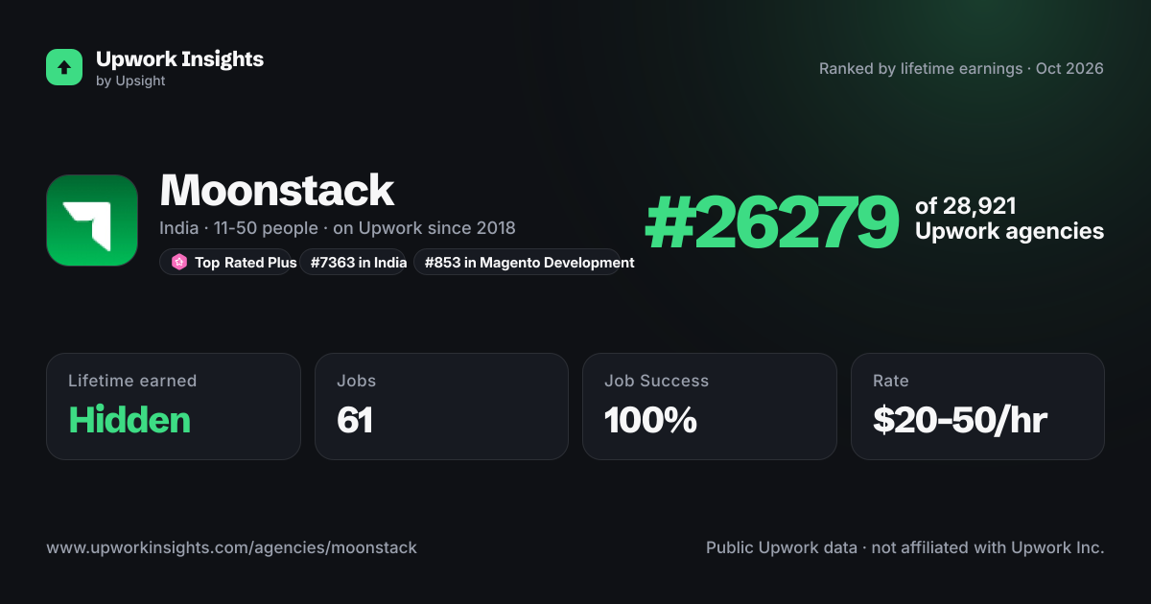This screenshot has width=1151, height=604.
Task: Click the Moonstack agency name heading
Action: click(x=277, y=191)
